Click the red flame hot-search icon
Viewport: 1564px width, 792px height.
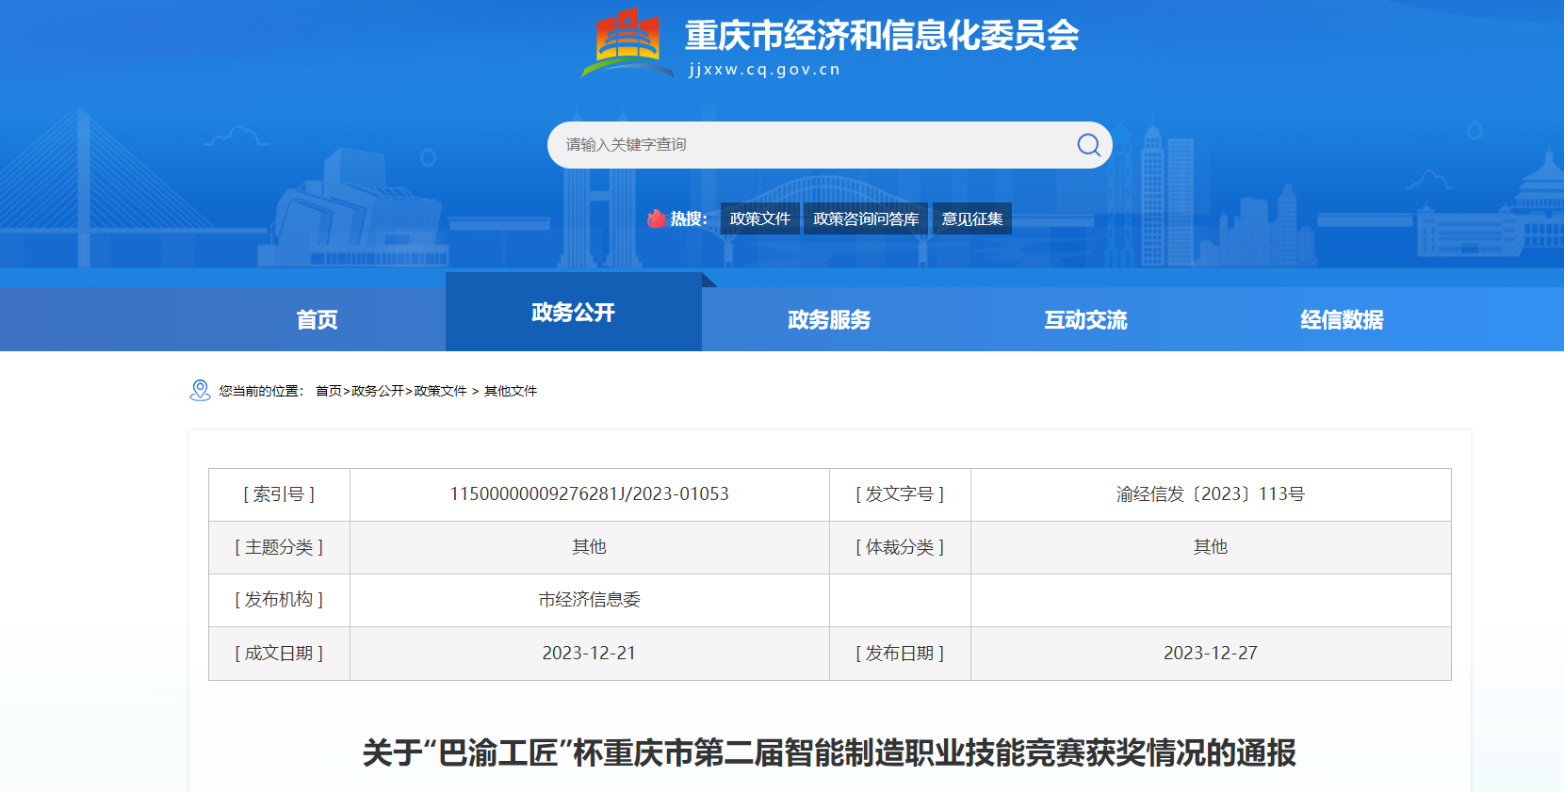click(x=656, y=218)
